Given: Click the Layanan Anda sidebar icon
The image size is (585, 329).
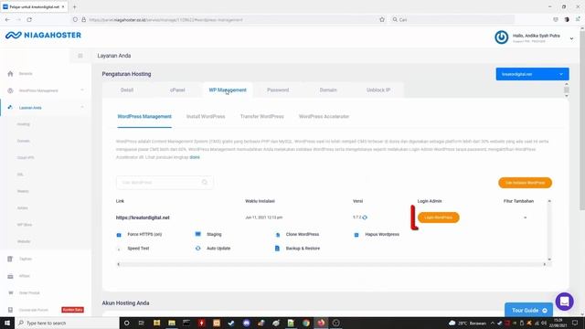Looking at the screenshot, I should click(x=10, y=108).
